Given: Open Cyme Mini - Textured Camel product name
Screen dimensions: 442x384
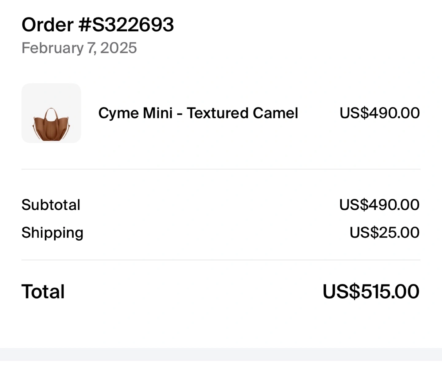Looking at the screenshot, I should pyautogui.click(x=198, y=113).
